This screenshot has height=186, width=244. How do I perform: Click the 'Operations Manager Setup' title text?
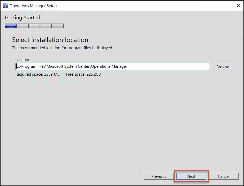click(x=33, y=6)
